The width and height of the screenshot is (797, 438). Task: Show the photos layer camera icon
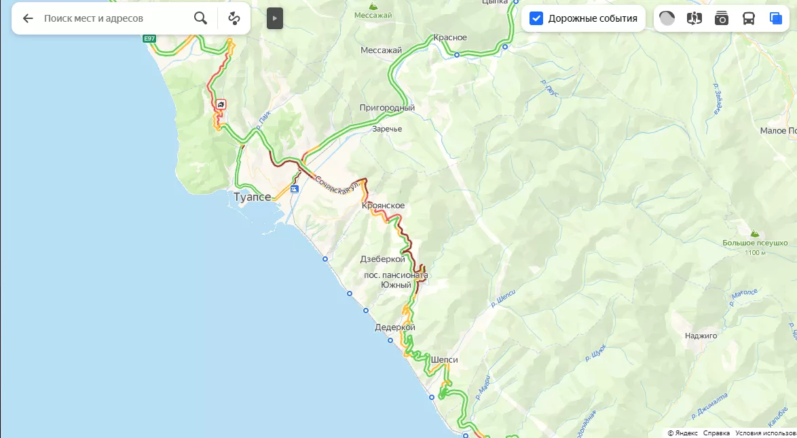pyautogui.click(x=721, y=18)
